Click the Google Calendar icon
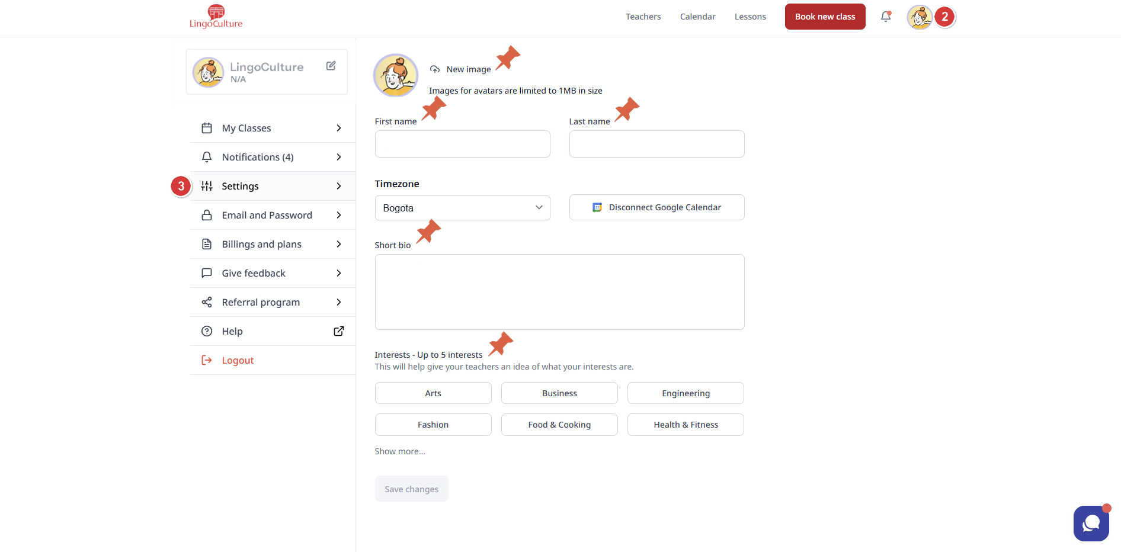Viewport: 1121px width, 552px height. pos(597,207)
